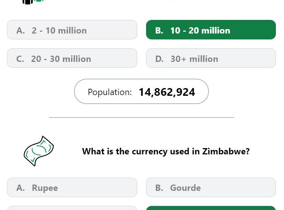Click the "B." letter beside Gourde
This screenshot has height=210, width=284.
[159, 188]
